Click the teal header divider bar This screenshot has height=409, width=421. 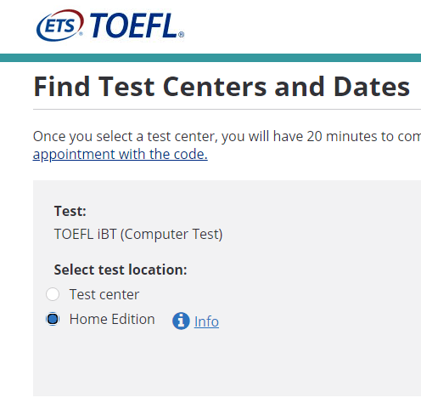210,58
